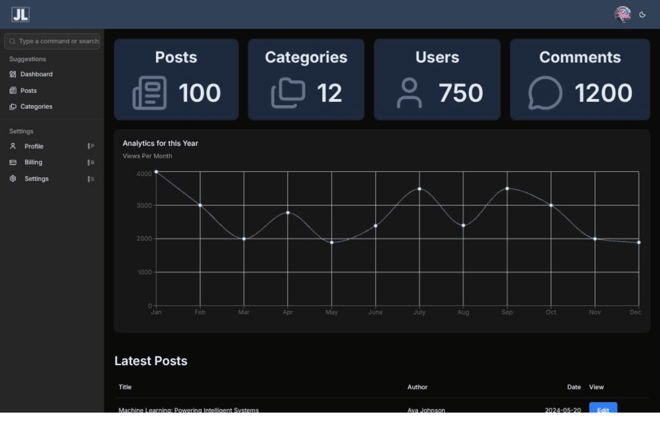The height and width of the screenshot is (439, 660).
Task: Select the Feb data point on chart
Action: (x=200, y=205)
